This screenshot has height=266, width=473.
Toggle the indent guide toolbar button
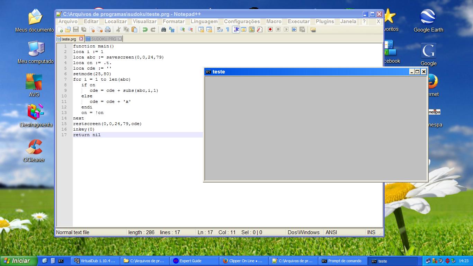(x=236, y=30)
